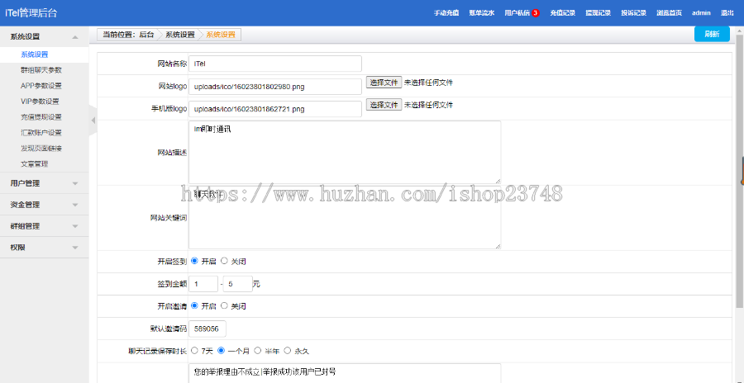
Task: Open 投诉记录 in top navigation
Action: (x=633, y=13)
